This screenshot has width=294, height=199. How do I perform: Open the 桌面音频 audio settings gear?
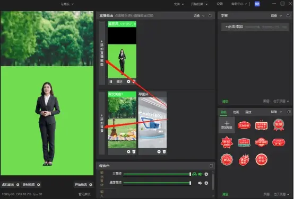(x=206, y=183)
